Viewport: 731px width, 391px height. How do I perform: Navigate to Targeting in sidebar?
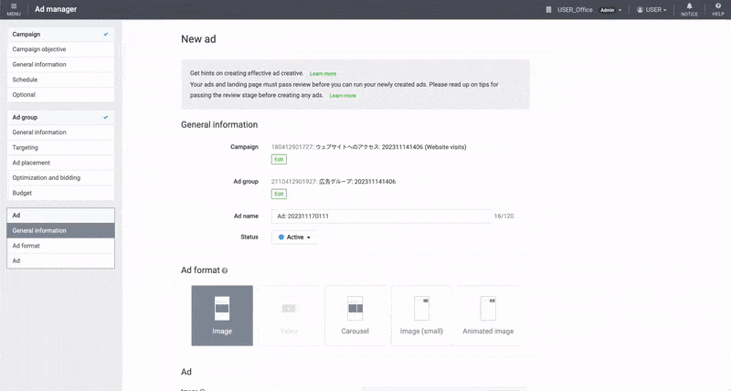coord(26,147)
